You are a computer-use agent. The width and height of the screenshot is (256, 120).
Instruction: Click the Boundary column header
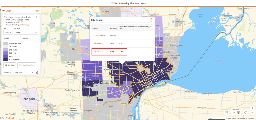click(114, 29)
